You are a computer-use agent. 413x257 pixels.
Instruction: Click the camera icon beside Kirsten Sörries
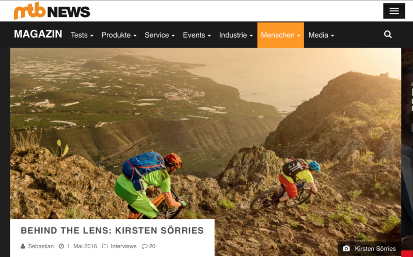346,248
